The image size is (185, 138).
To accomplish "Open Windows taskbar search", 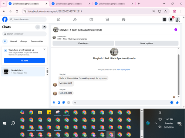I will pos(13,123).
